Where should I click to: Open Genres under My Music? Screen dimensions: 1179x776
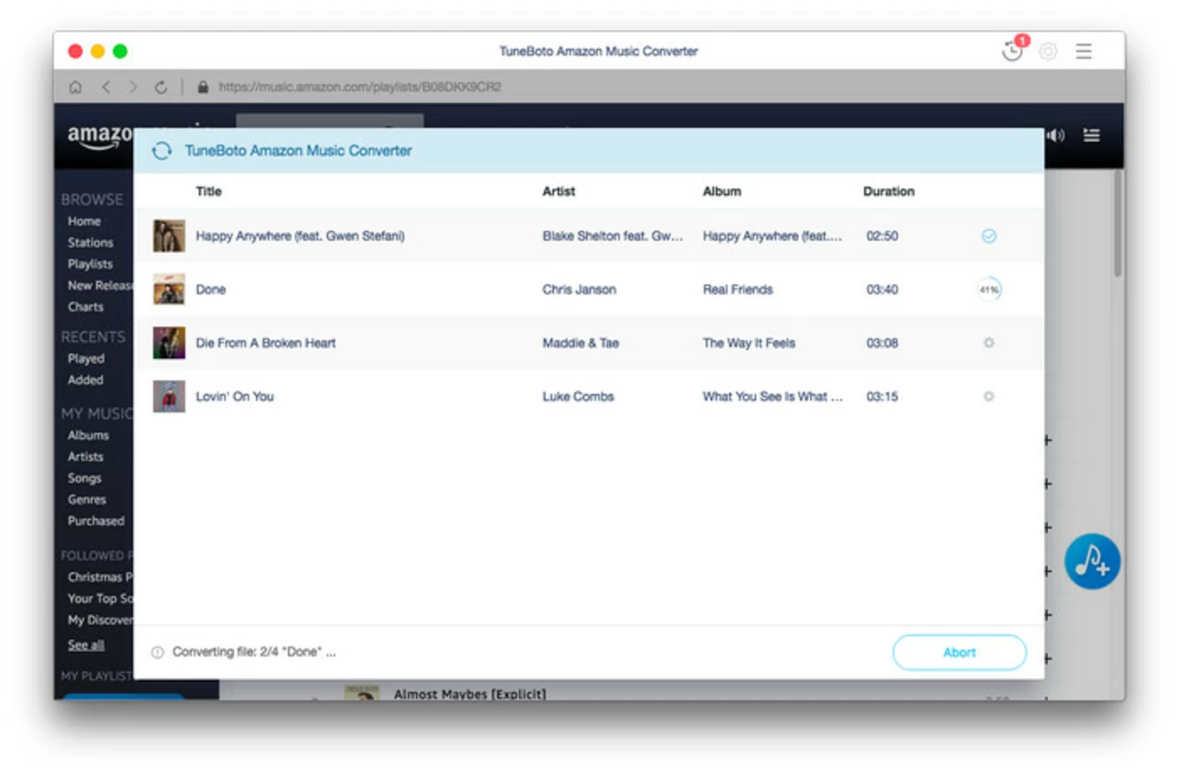coord(86,499)
